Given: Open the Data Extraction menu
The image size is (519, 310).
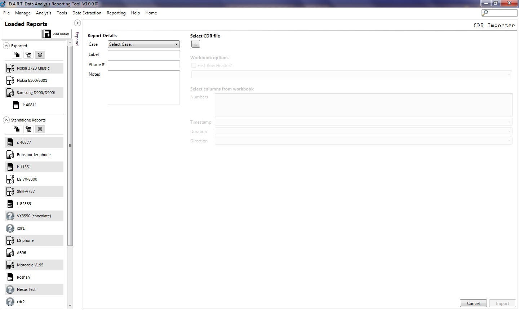Looking at the screenshot, I should (87, 13).
